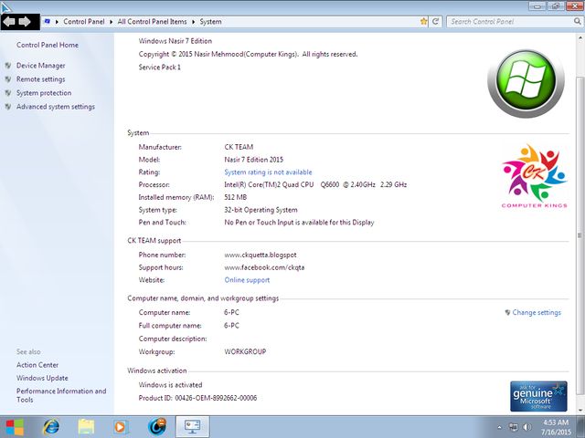
Task: Click Windows is activated text
Action: pos(170,385)
